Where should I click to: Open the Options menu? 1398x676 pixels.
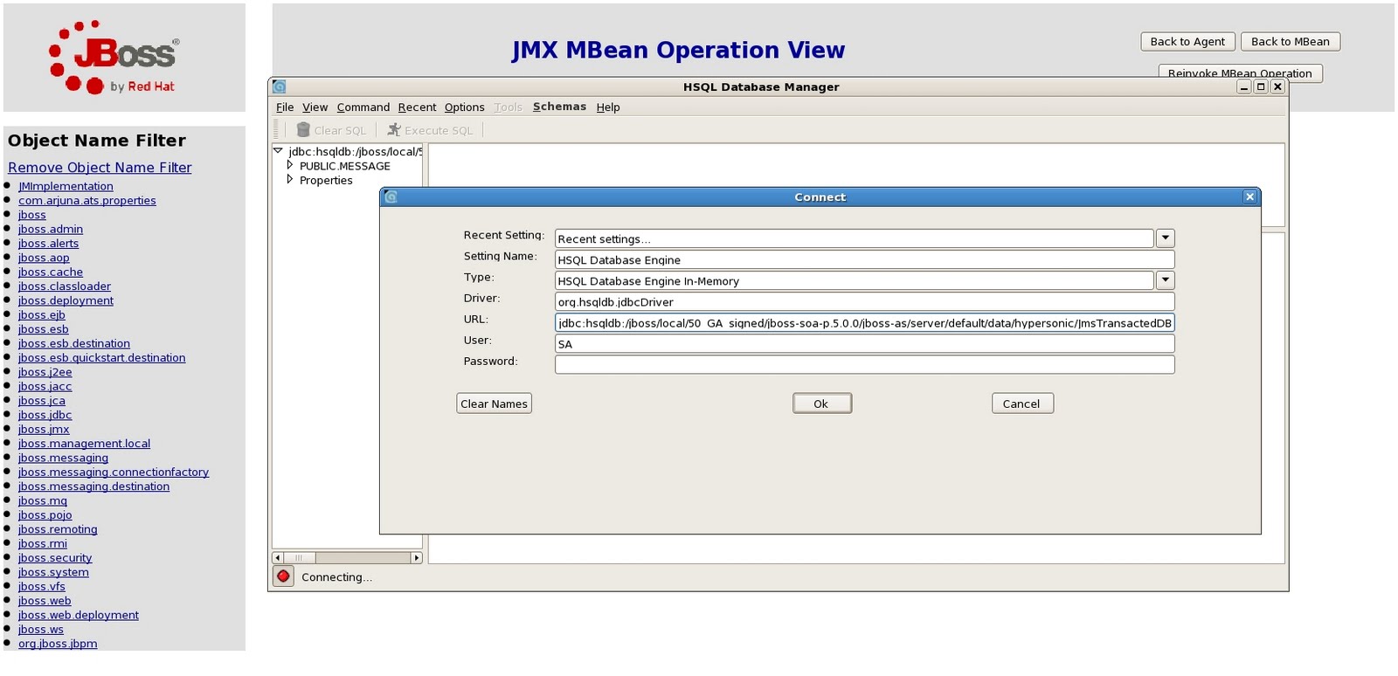point(464,107)
